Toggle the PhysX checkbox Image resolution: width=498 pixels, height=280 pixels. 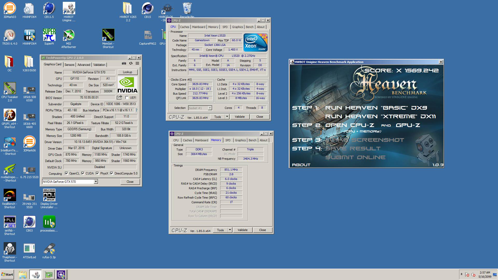97,173
